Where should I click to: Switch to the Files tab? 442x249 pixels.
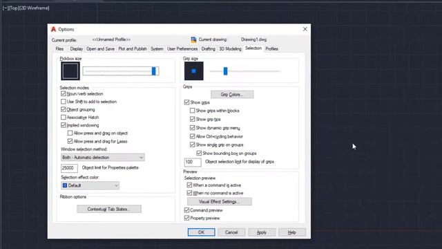59,49
